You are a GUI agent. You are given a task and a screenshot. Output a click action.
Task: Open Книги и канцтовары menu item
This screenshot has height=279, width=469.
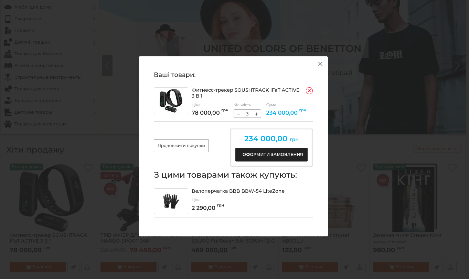[39, 65]
